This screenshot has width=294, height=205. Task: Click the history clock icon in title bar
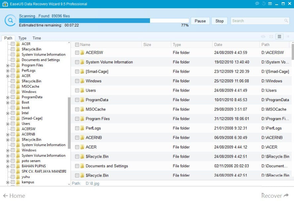point(264,4)
